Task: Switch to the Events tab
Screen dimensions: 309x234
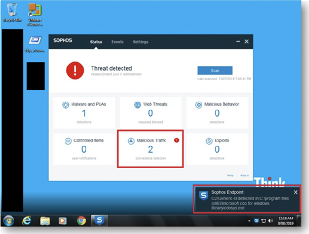Action: [117, 42]
